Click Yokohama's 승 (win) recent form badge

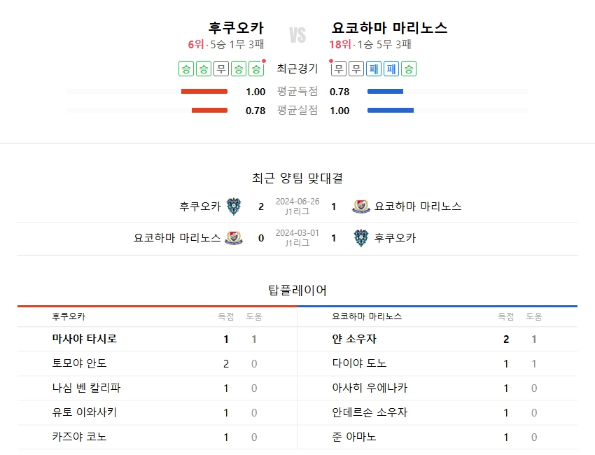[x=409, y=69]
